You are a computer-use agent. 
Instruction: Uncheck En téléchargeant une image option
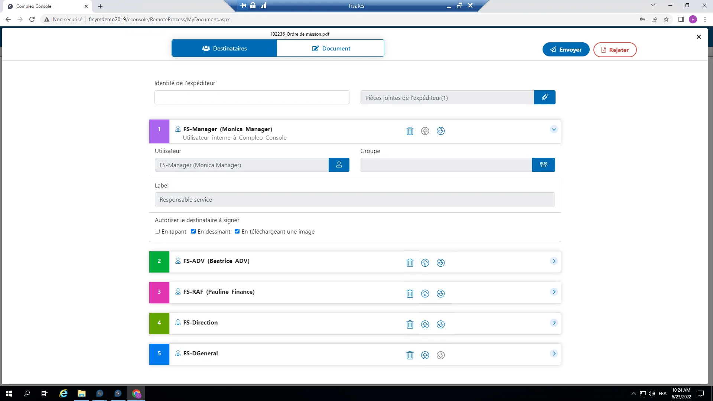(x=237, y=231)
